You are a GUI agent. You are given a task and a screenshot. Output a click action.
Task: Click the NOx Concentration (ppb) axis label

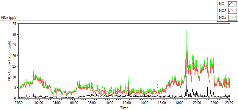pyautogui.click(x=9, y=61)
